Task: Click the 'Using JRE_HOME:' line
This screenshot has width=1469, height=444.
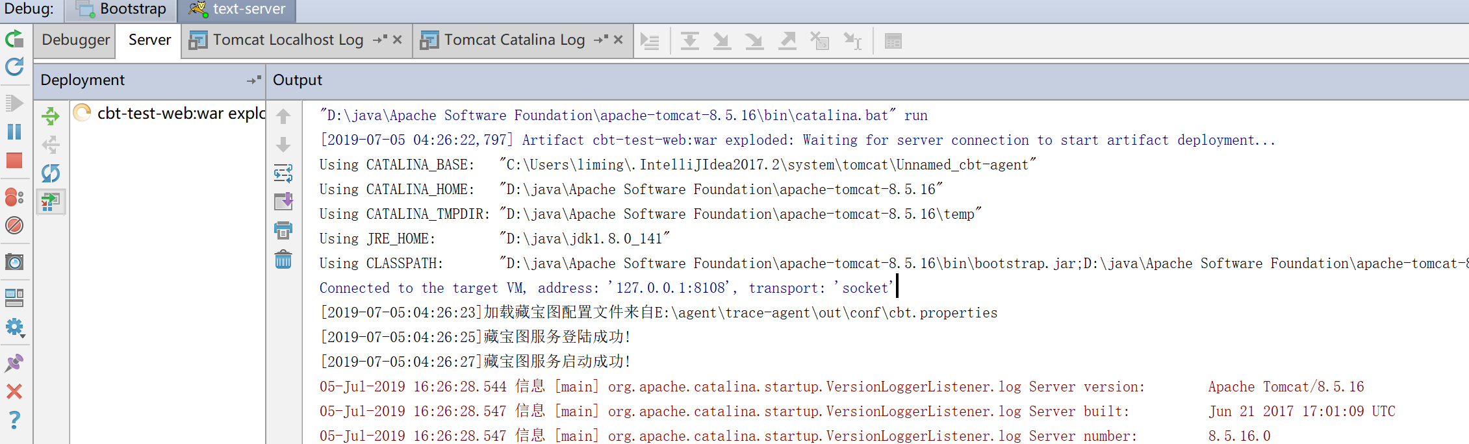Action: point(494,239)
